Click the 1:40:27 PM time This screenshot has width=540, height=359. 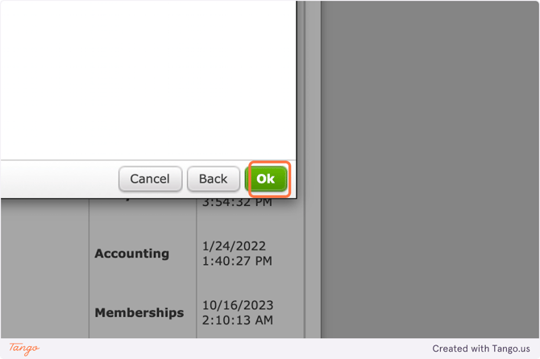click(x=238, y=261)
